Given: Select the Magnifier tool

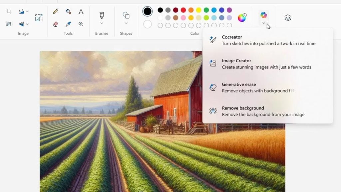Looking at the screenshot, I should (x=81, y=24).
